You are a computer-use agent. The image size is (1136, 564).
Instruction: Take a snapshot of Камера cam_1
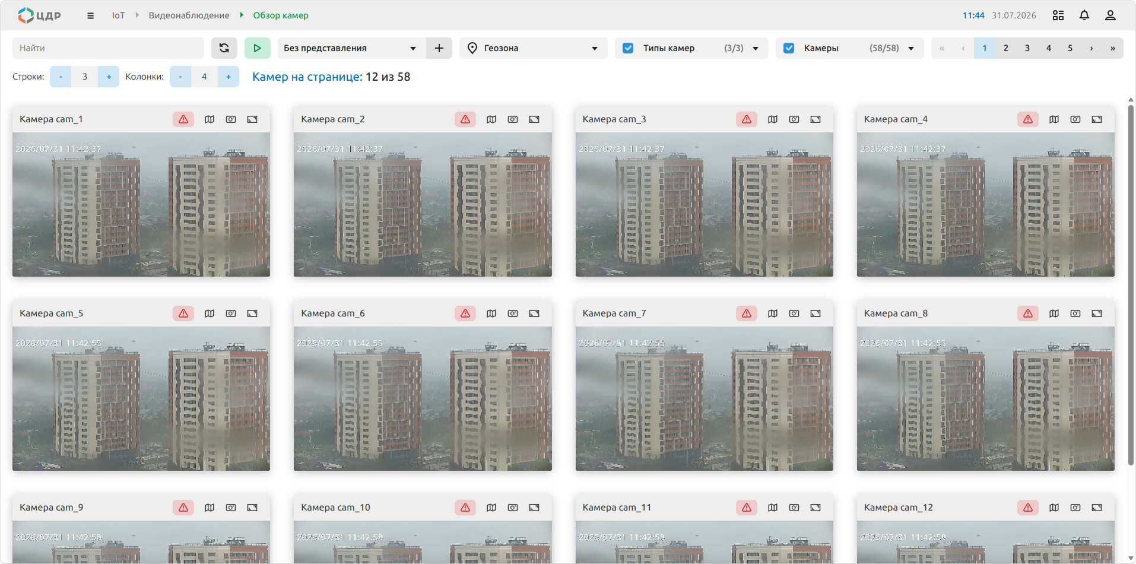coord(231,119)
